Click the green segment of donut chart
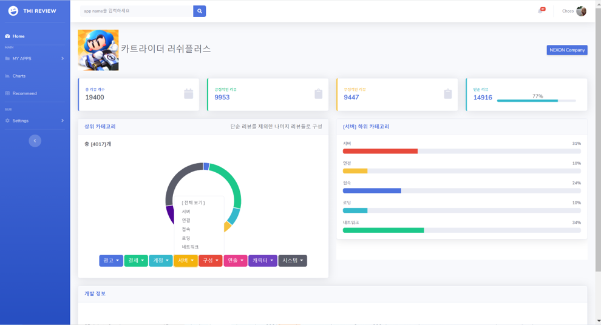Screen dimensions: 601x325 231,181
